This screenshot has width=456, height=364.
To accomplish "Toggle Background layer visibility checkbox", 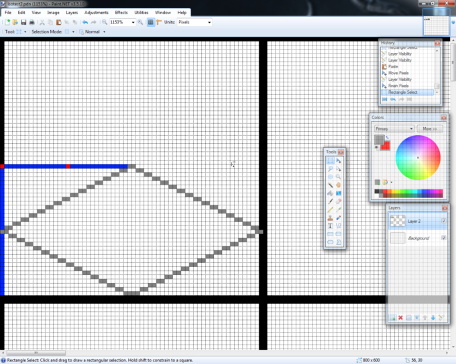I will (443, 238).
